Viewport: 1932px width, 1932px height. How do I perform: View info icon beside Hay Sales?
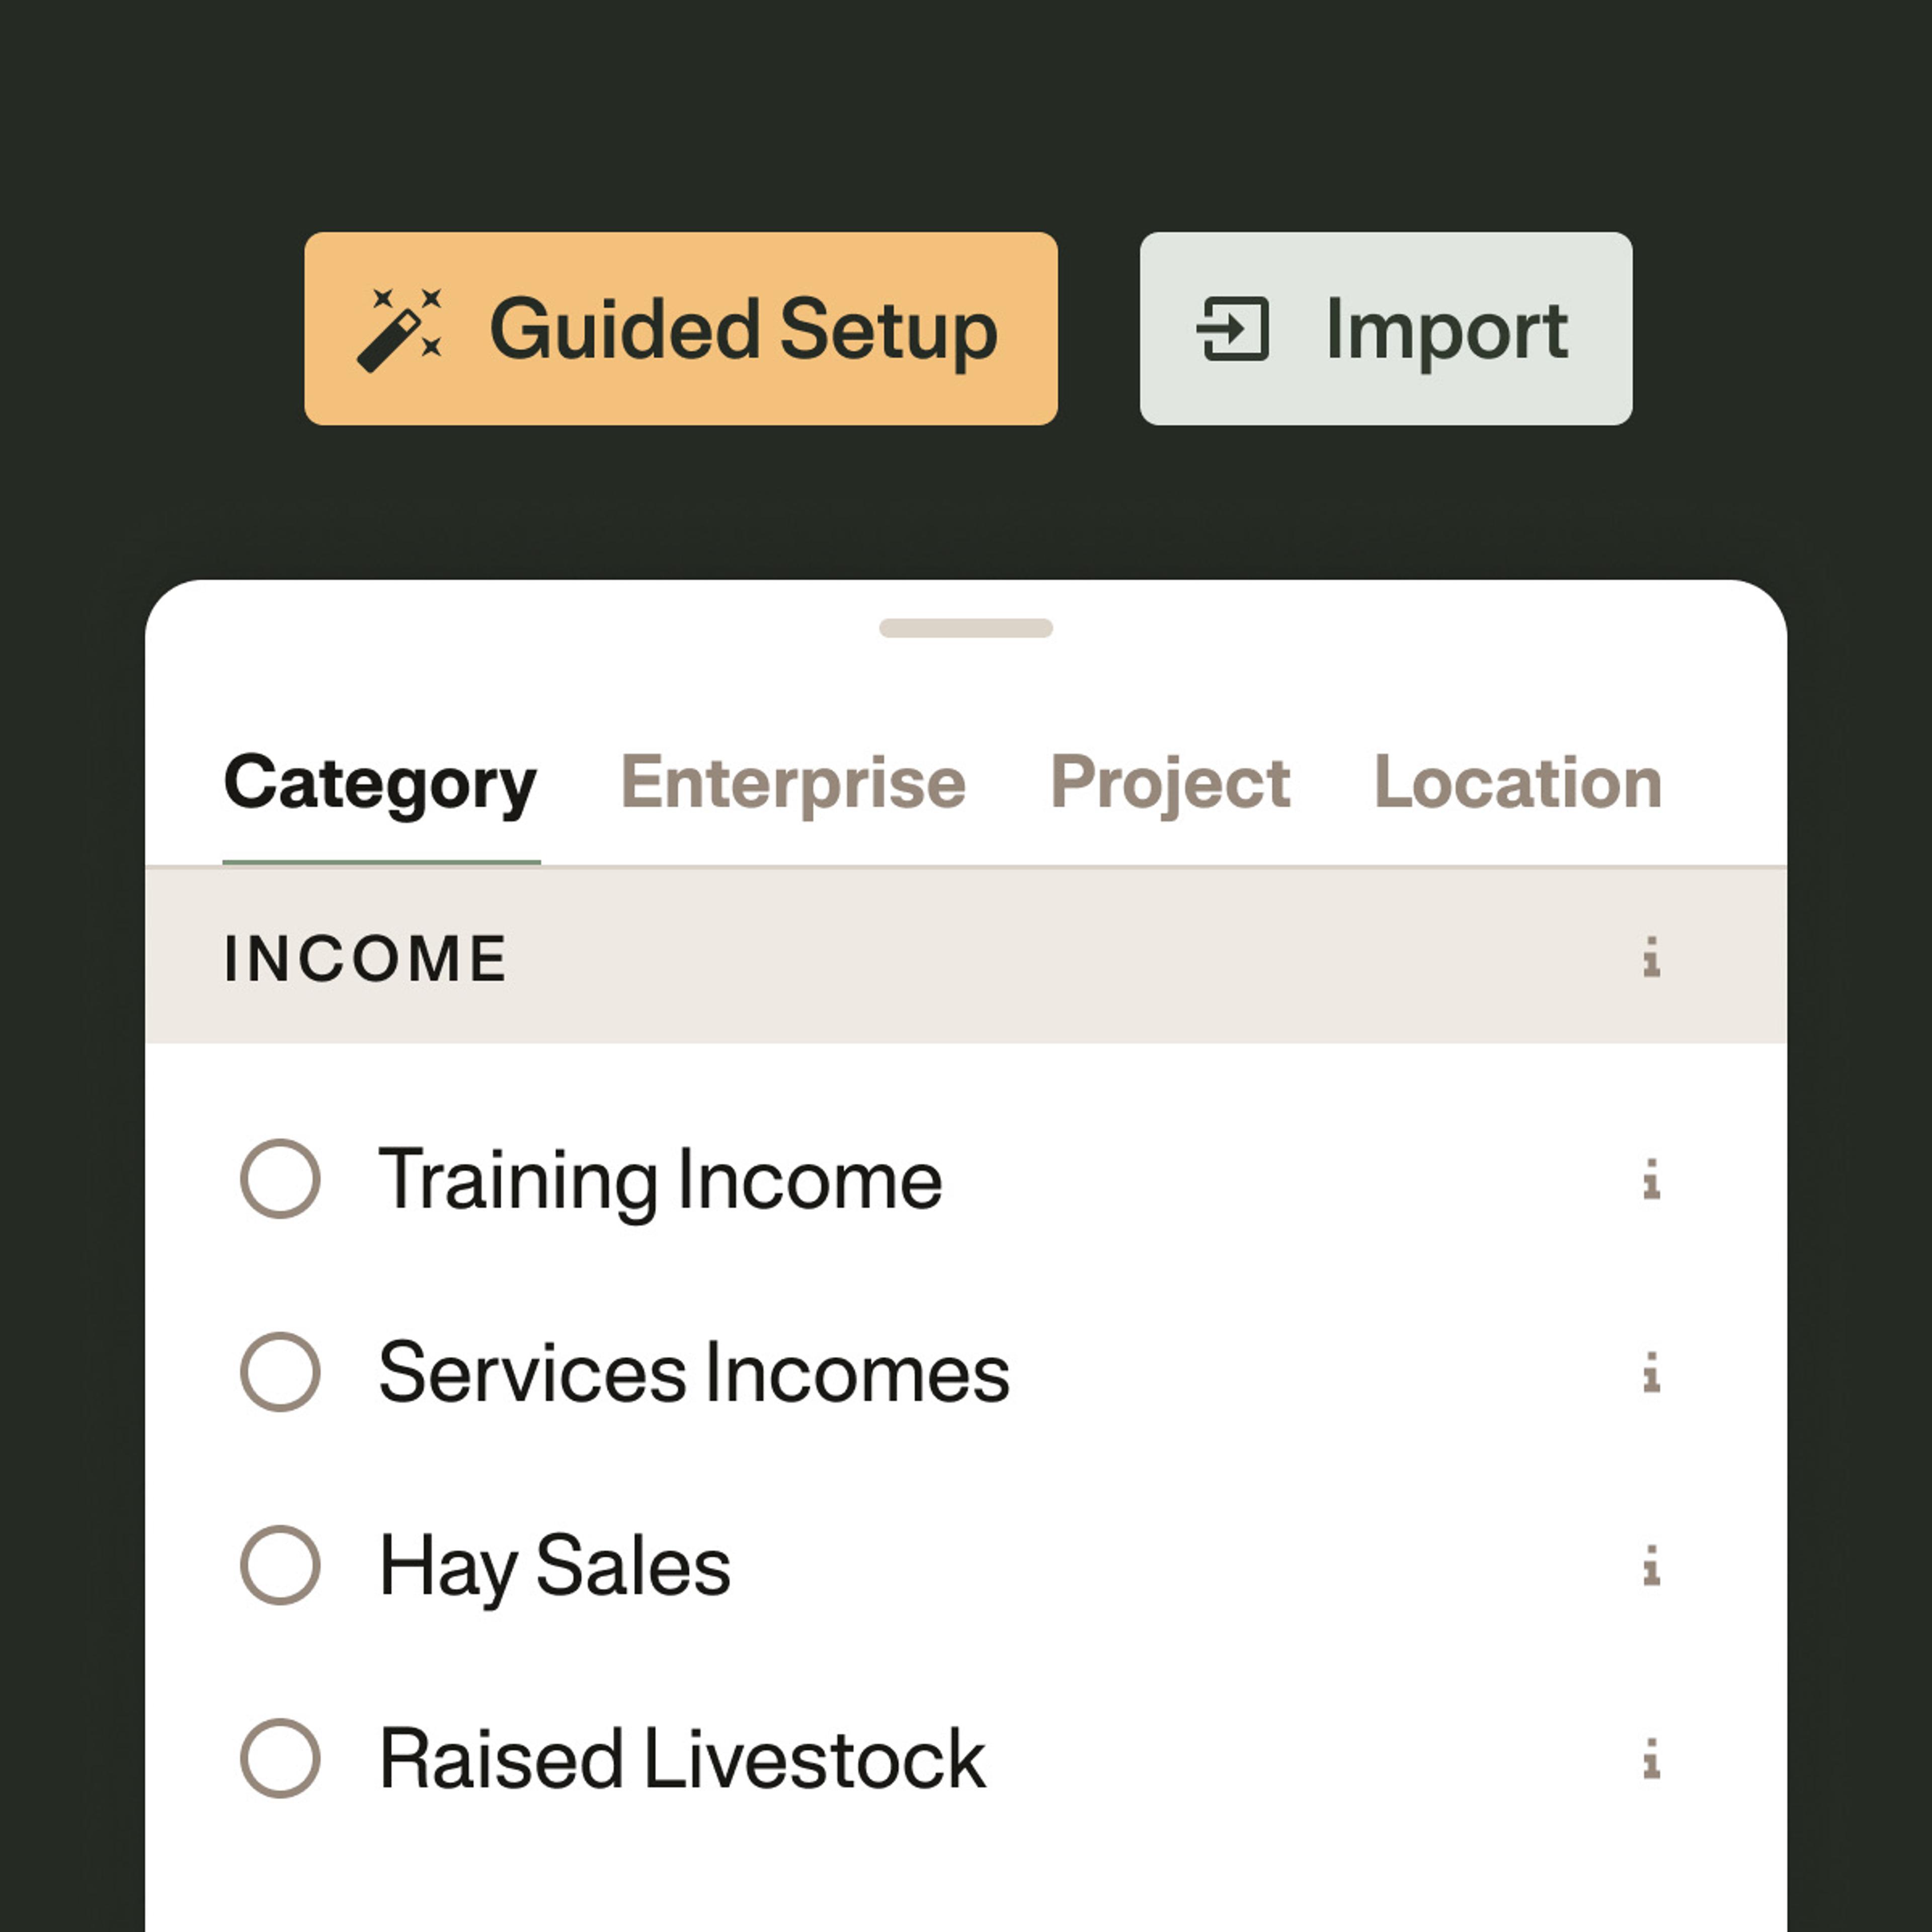pos(1651,1565)
